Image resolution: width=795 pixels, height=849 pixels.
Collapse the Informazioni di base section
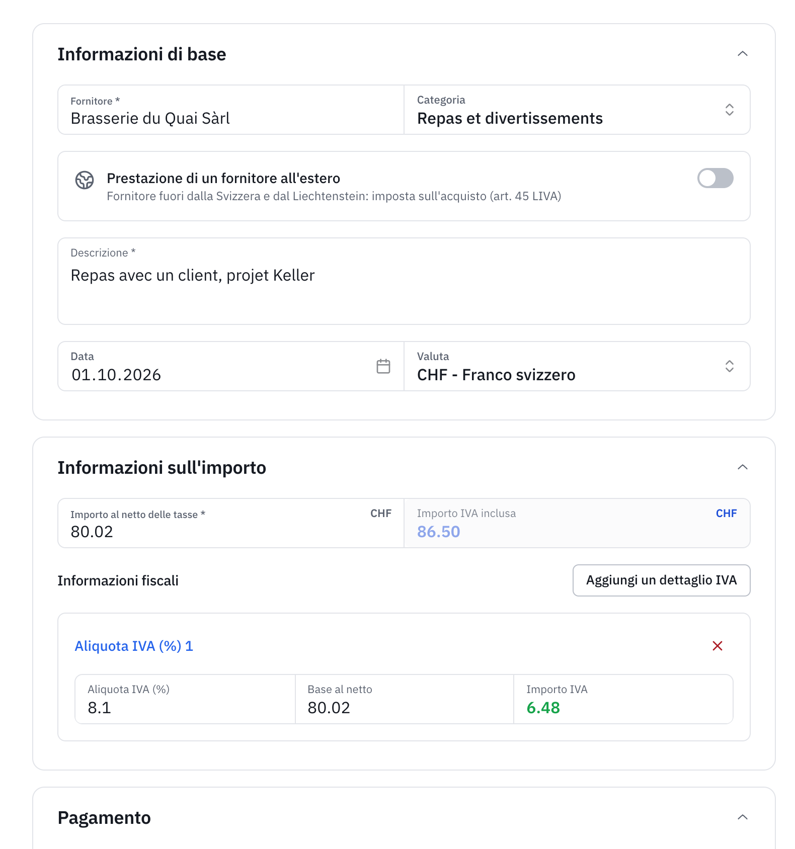point(743,54)
